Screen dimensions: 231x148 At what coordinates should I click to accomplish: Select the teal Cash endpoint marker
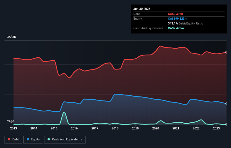coord(226,124)
